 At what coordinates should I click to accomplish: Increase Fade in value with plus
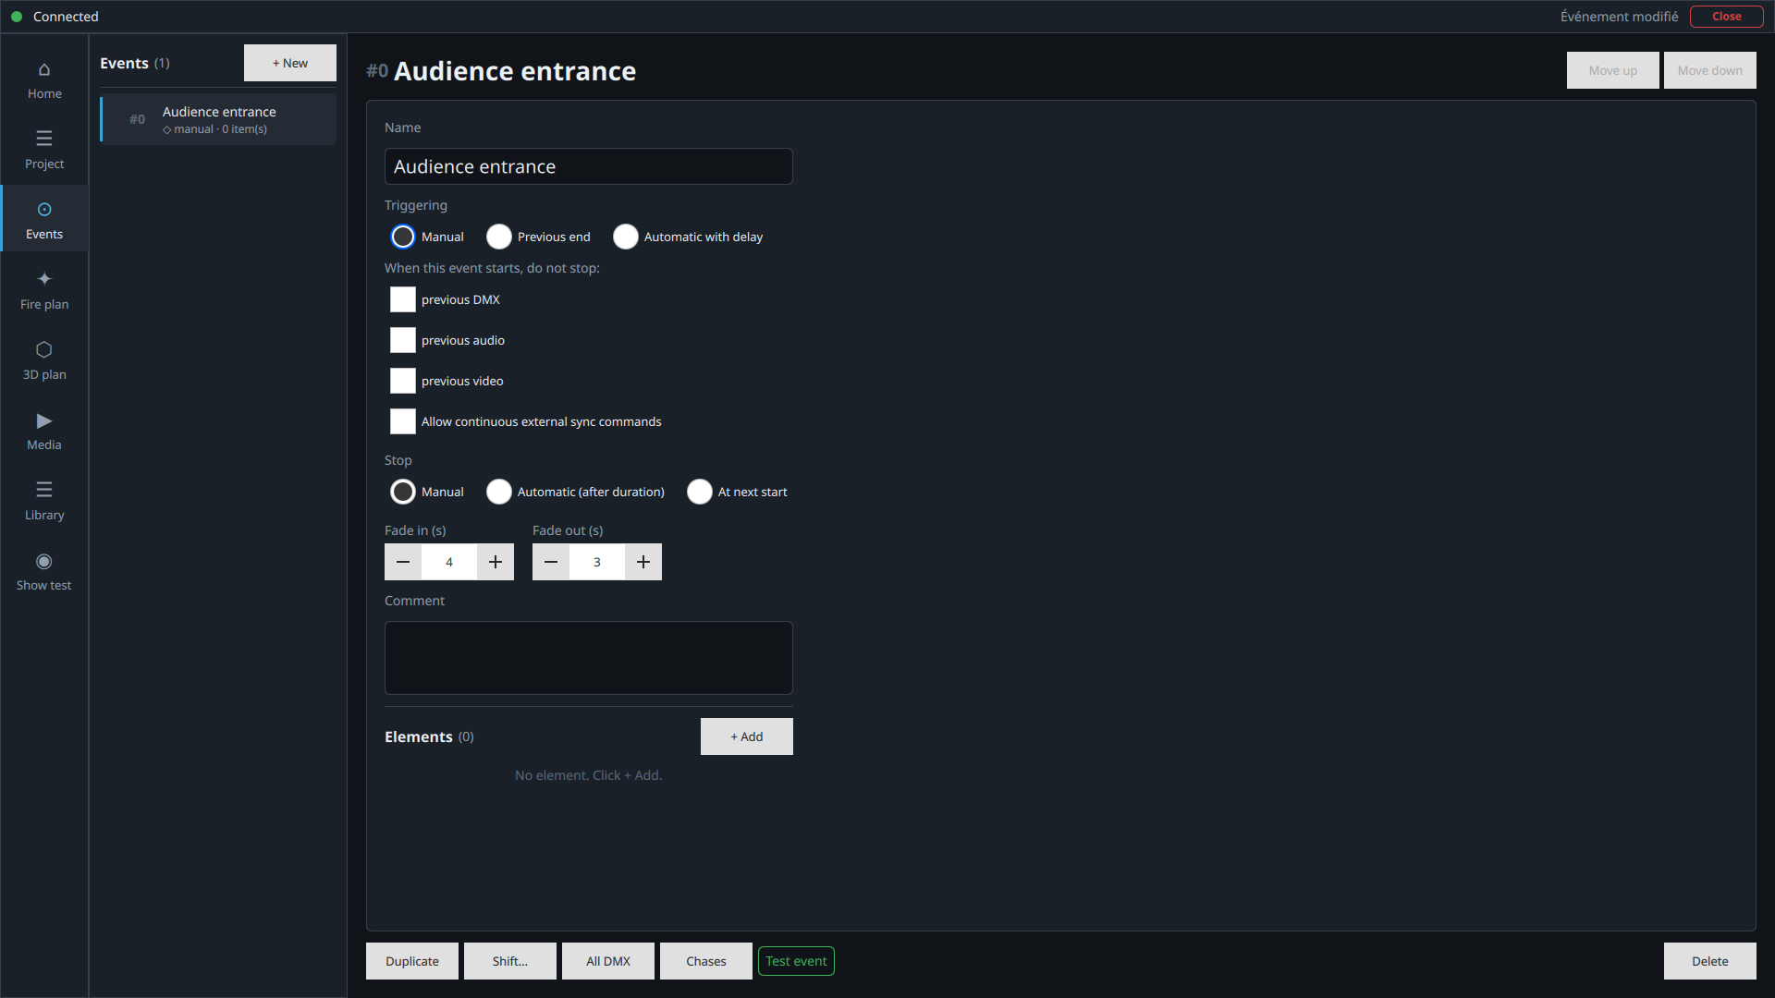click(x=496, y=562)
